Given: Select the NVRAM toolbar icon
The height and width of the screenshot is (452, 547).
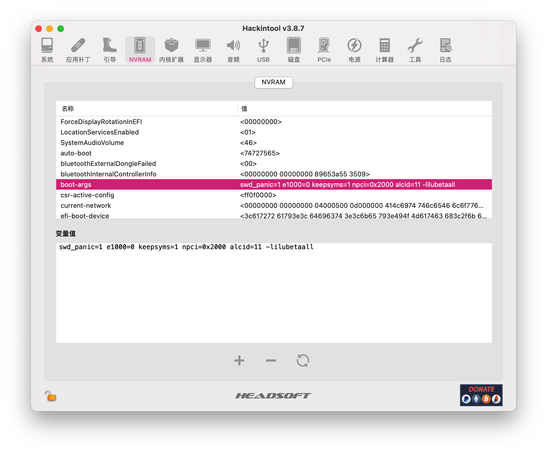Looking at the screenshot, I should click(x=140, y=50).
